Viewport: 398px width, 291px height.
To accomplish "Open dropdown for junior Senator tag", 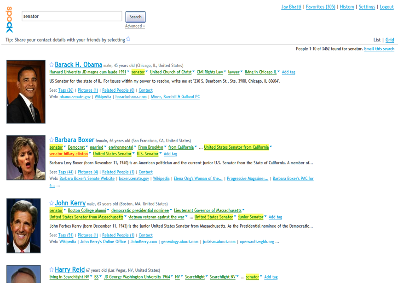I will click(x=265, y=217).
